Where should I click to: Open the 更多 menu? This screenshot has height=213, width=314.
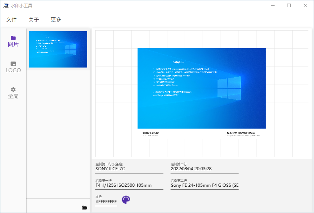pos(56,19)
